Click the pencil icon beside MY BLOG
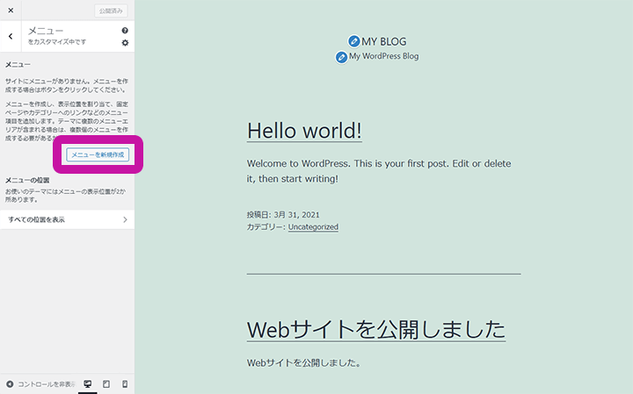This screenshot has width=633, height=394. tap(353, 41)
